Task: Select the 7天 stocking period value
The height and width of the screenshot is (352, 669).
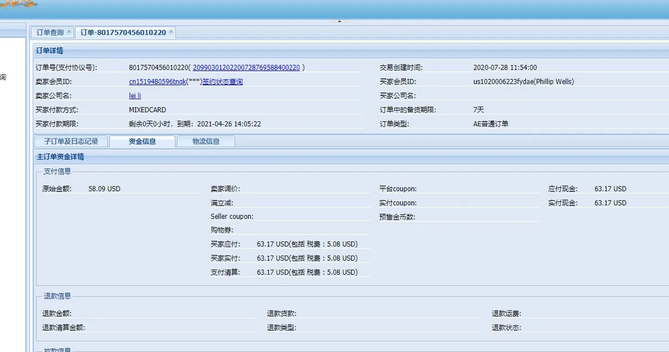Action: [x=479, y=110]
